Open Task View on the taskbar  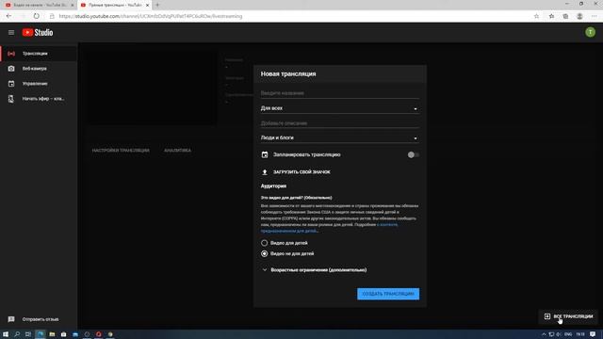tap(28, 334)
